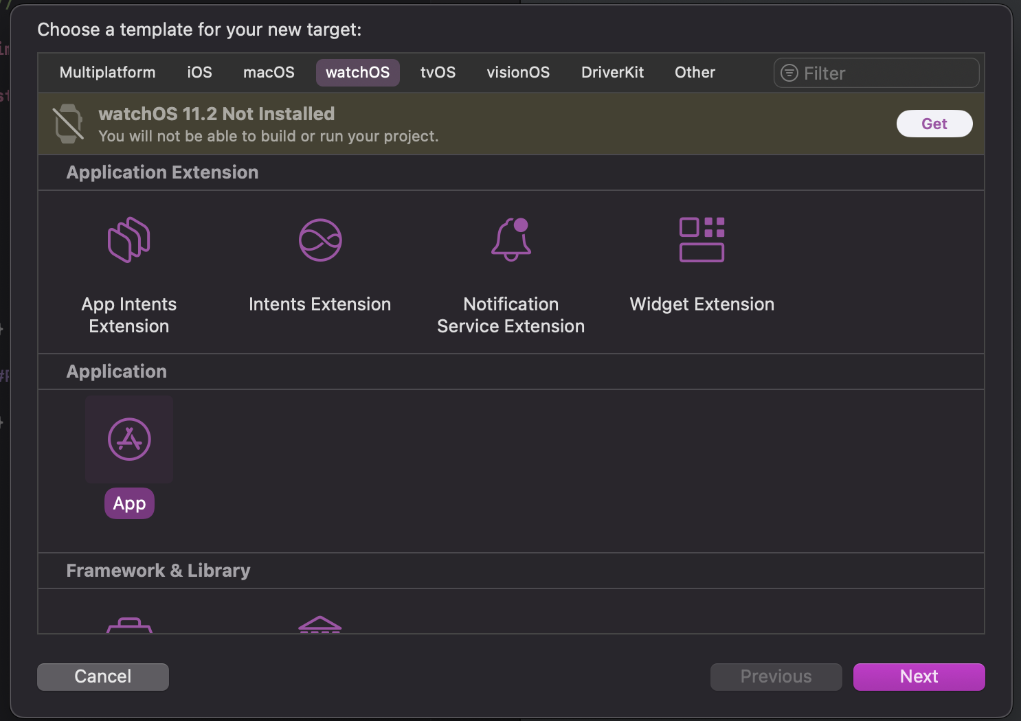Focus the Filter search field
Viewport: 1021px width, 721px height.
(877, 73)
